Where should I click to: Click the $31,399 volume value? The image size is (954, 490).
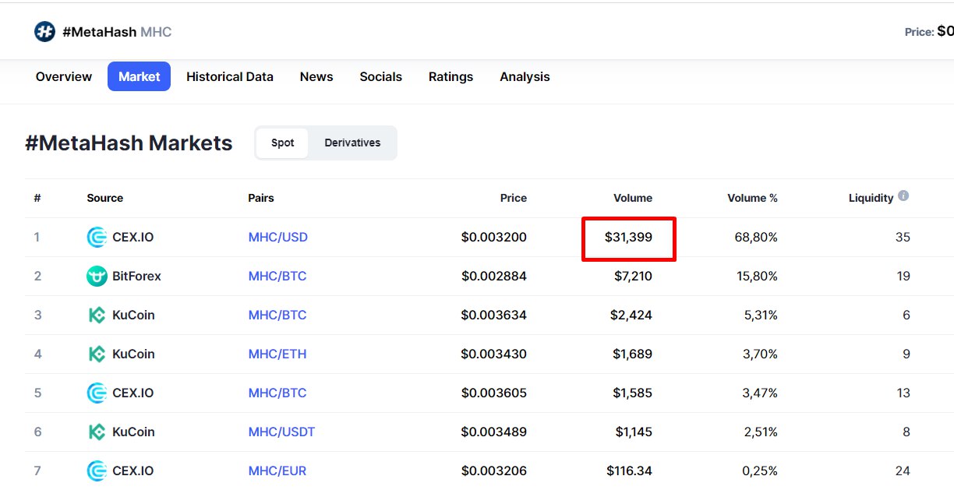[628, 237]
